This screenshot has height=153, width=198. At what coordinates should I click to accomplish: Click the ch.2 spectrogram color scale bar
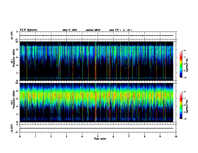tap(181, 105)
